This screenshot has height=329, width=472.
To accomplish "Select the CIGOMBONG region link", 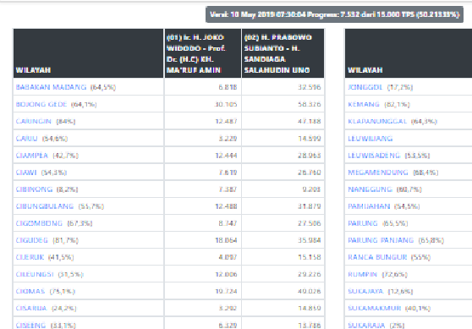I will (39, 223).
